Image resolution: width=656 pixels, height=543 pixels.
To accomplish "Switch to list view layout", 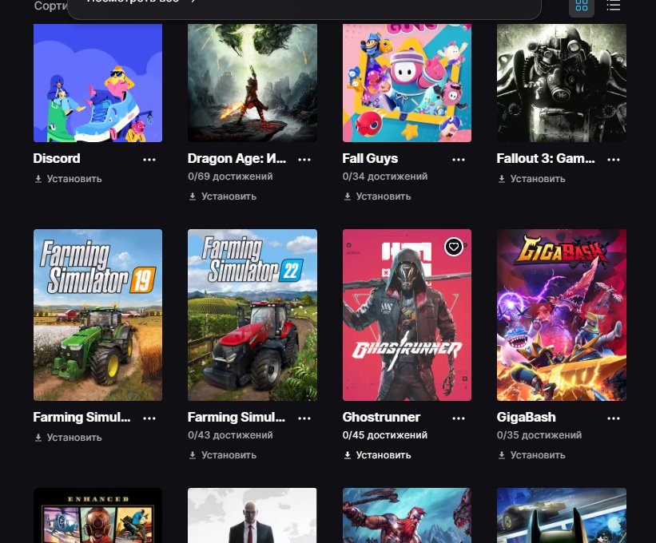I will click(614, 6).
